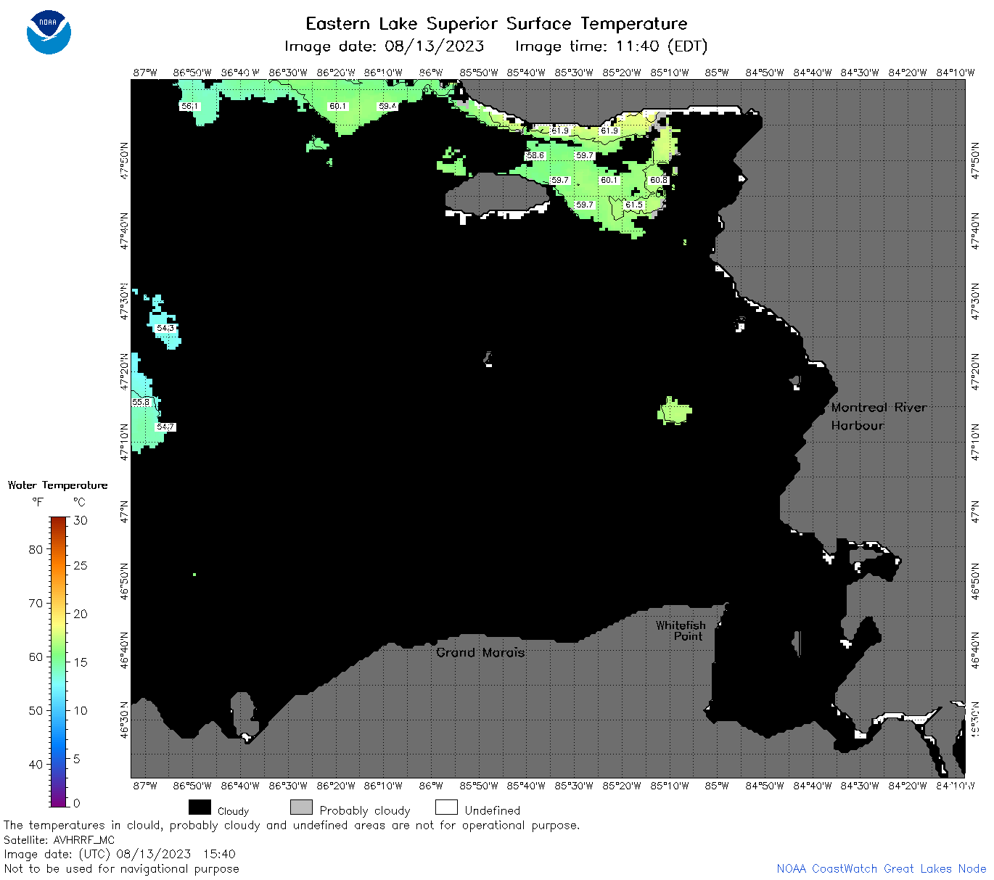994x880 pixels.
Task: Click the 54.7 temperature reading on map
Action: click(x=165, y=427)
